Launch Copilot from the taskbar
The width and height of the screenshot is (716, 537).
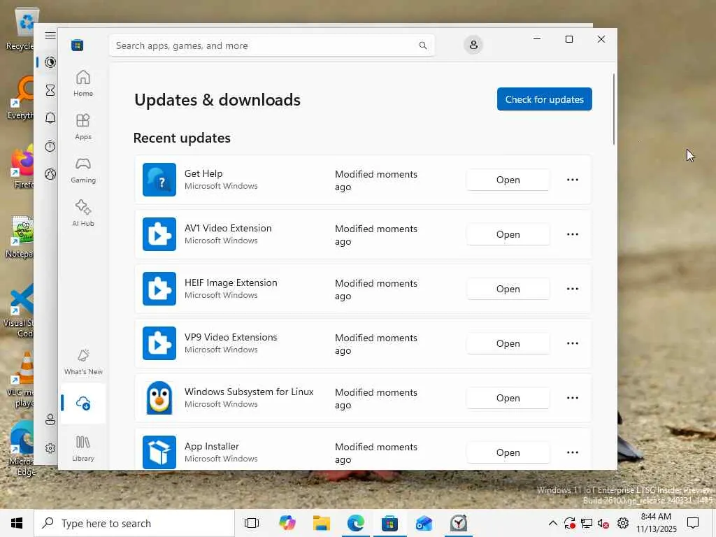coord(287,523)
